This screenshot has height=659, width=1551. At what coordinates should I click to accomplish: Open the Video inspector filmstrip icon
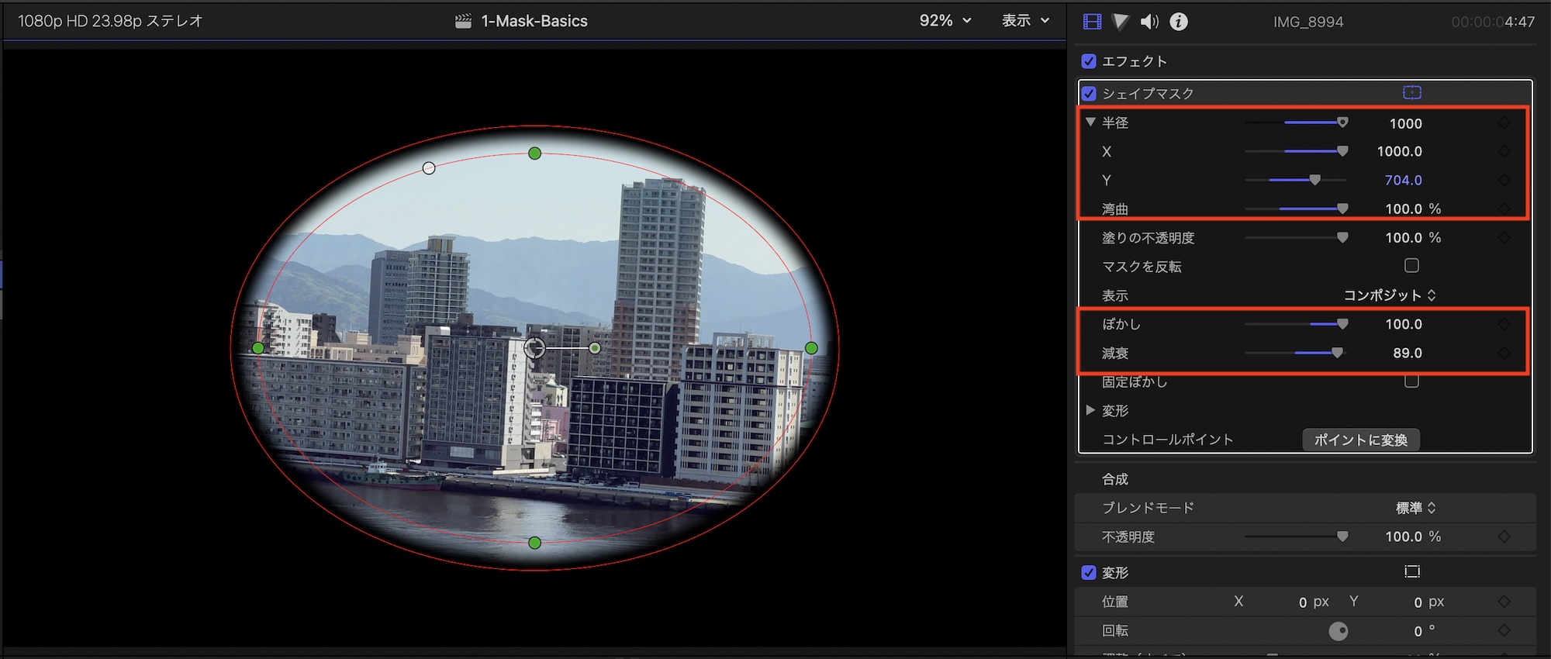tap(1092, 22)
